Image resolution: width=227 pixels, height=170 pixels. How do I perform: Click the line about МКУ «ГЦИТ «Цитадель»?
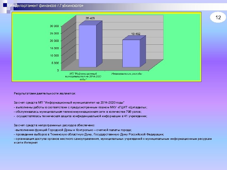(x=80, y=107)
